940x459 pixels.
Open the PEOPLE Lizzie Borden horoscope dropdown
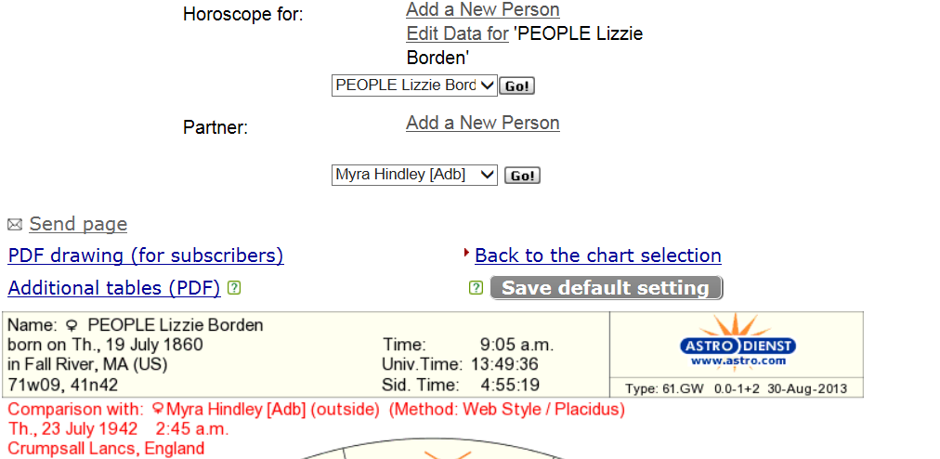(414, 85)
